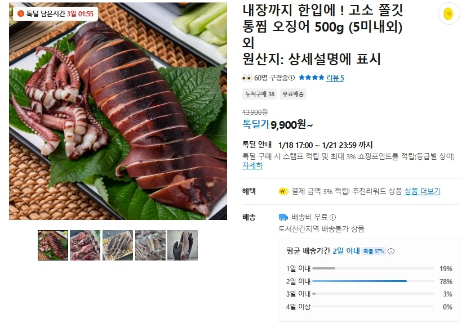
Task: Click the yellow brand icon at top right
Action: [x=449, y=12]
